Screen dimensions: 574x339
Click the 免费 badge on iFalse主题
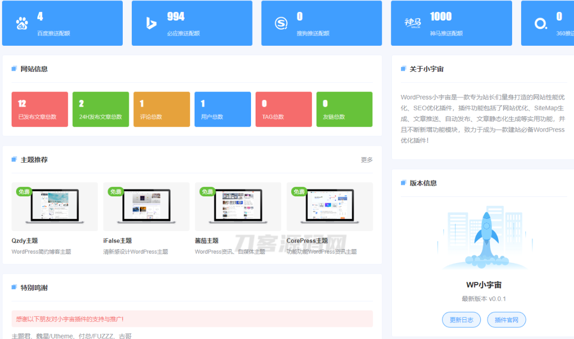[x=116, y=191]
